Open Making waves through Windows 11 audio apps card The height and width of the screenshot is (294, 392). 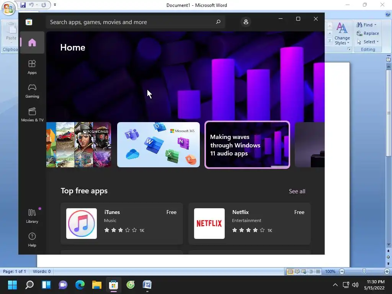[x=247, y=145]
